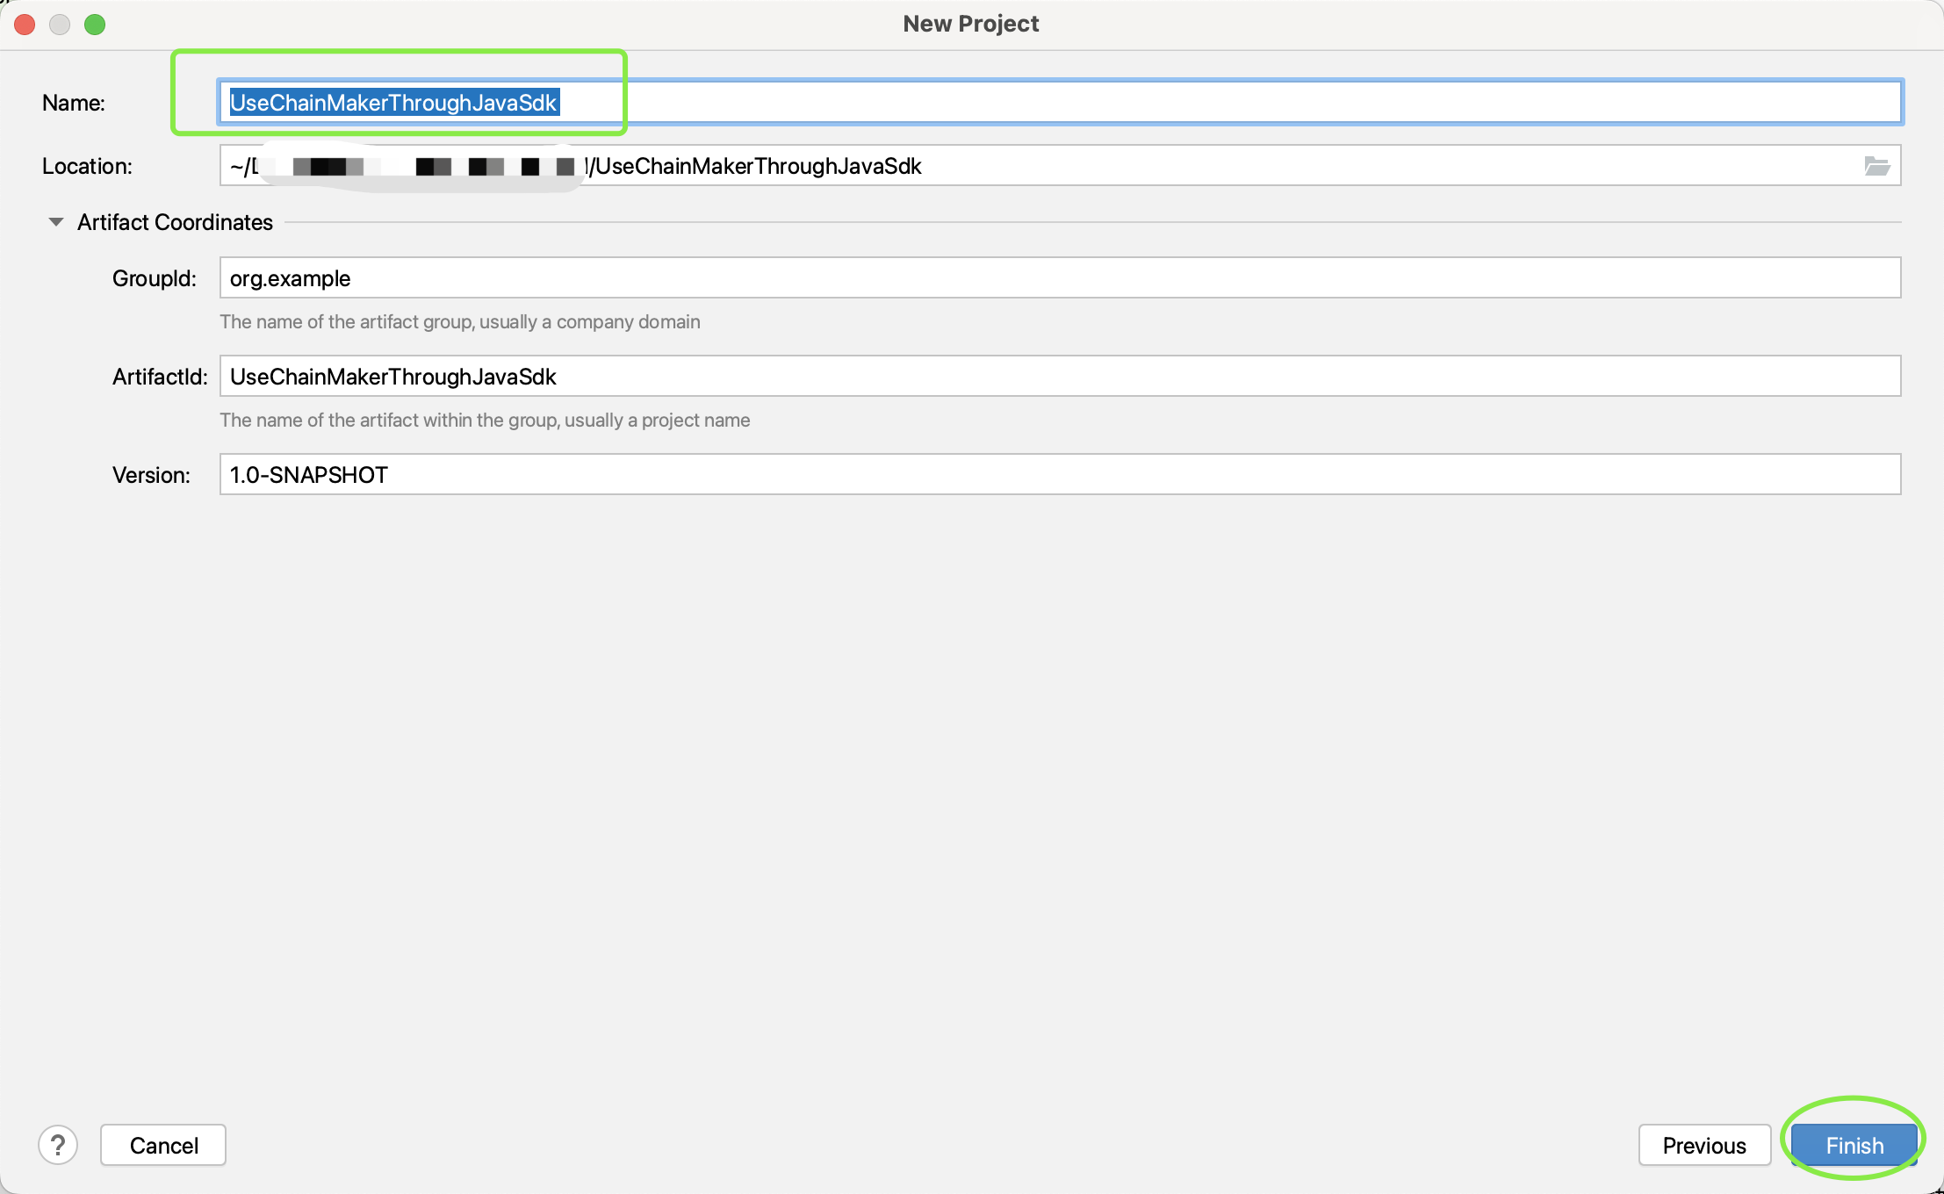Click the New Project title bar text
This screenshot has width=1944, height=1194.
(970, 24)
